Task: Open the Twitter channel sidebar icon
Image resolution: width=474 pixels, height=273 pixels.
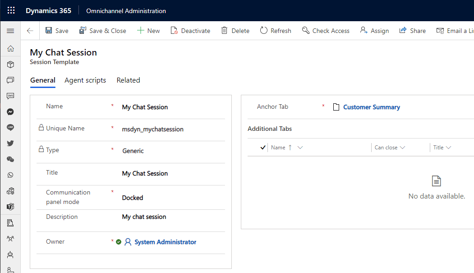Action: click(10, 143)
